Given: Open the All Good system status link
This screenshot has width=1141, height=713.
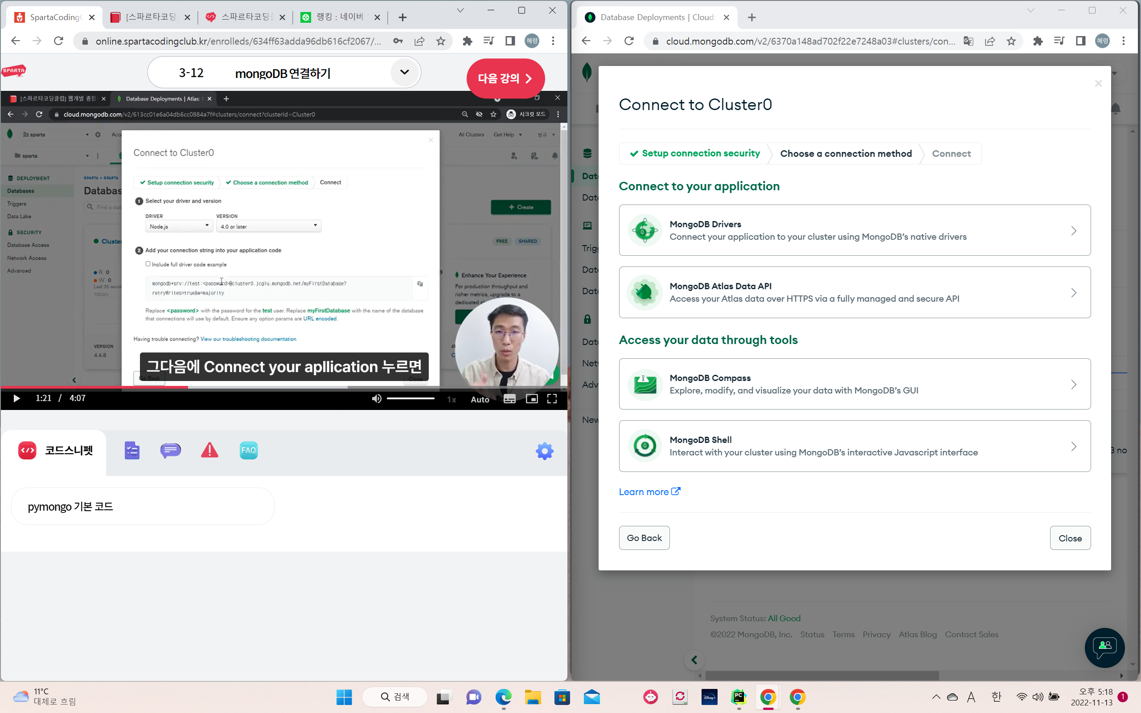Looking at the screenshot, I should click(x=784, y=618).
